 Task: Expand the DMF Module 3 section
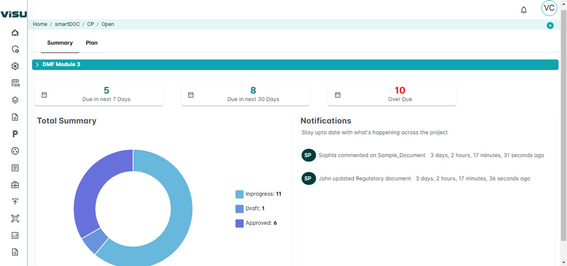pyautogui.click(x=38, y=64)
